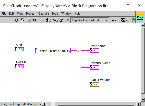Open the Operate menu
The width and height of the screenshot is (145, 106).
point(44,14)
